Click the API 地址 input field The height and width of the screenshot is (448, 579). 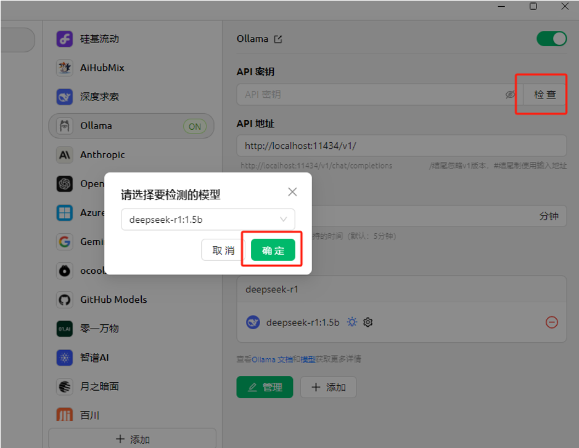tap(401, 146)
